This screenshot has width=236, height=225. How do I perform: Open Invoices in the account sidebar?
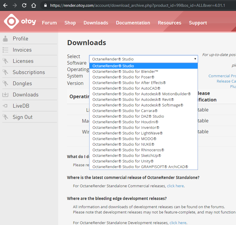22,50
